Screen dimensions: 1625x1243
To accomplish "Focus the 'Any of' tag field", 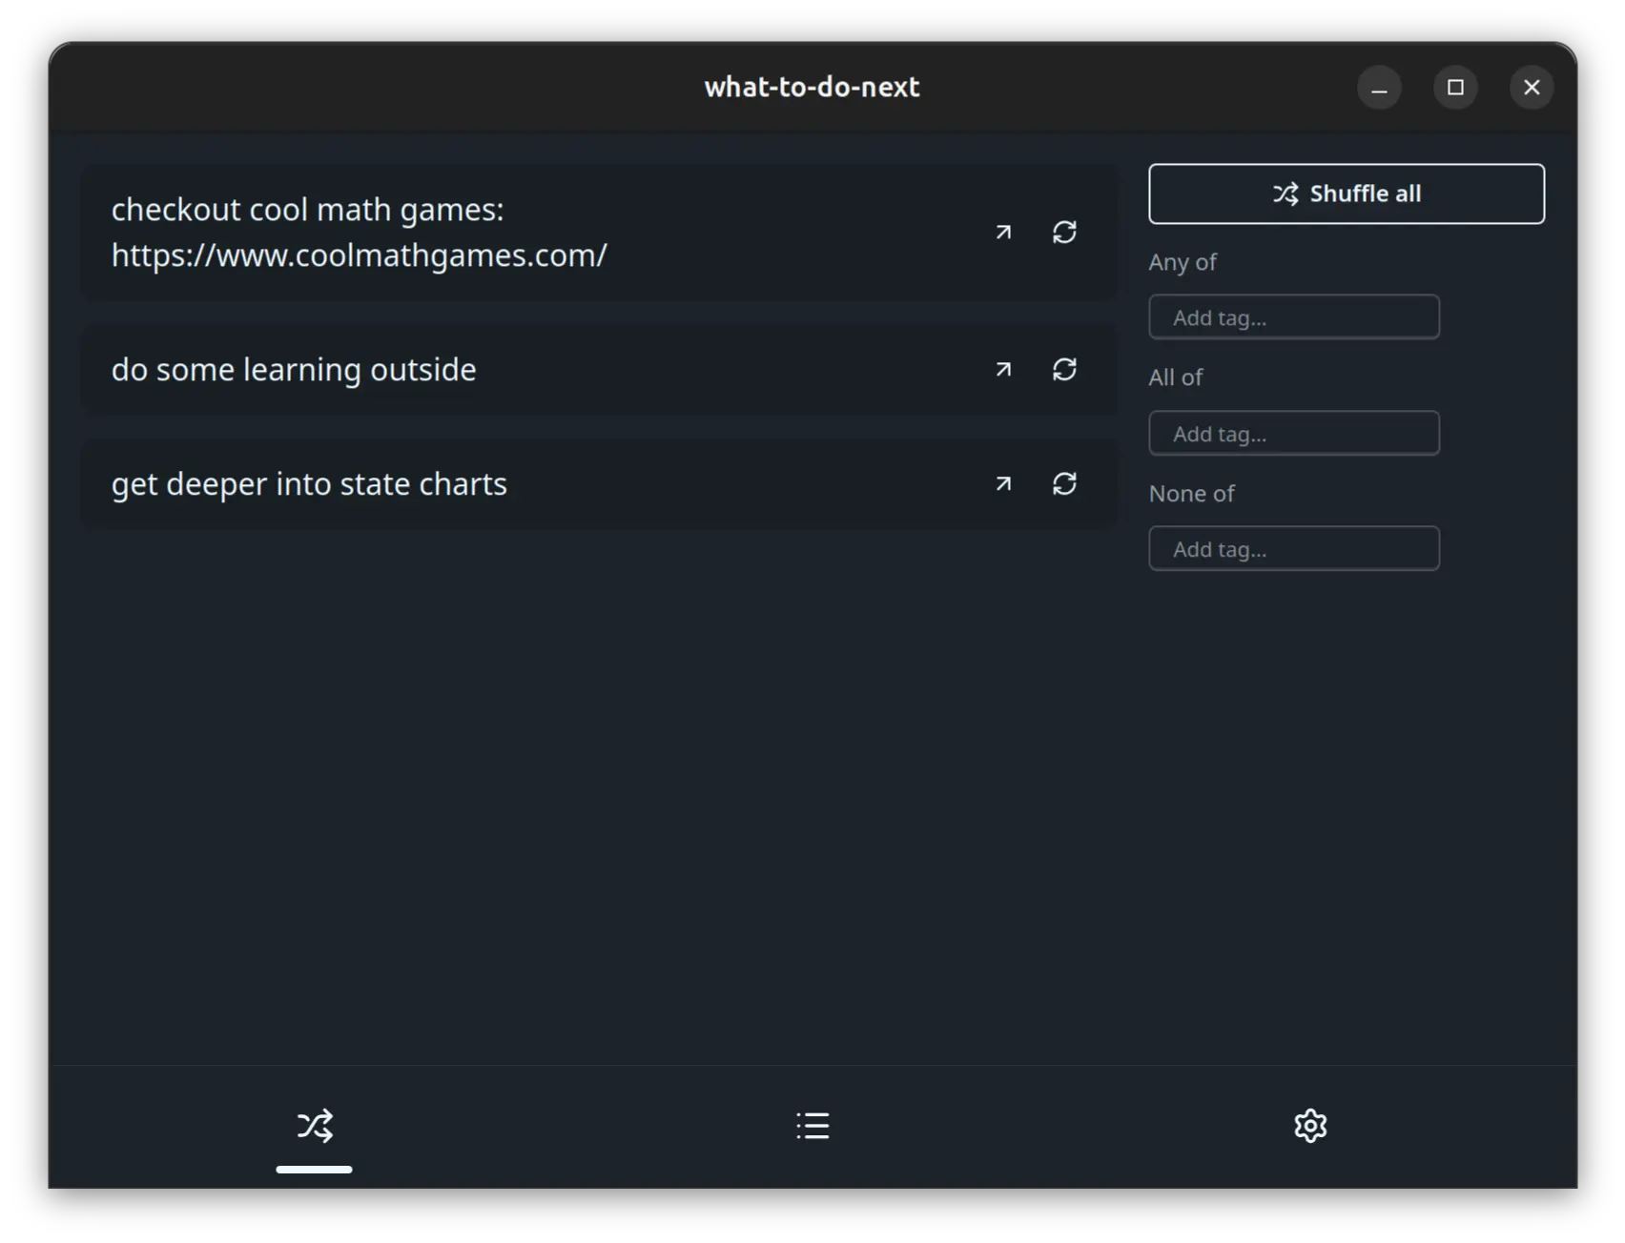I will coord(1293,317).
